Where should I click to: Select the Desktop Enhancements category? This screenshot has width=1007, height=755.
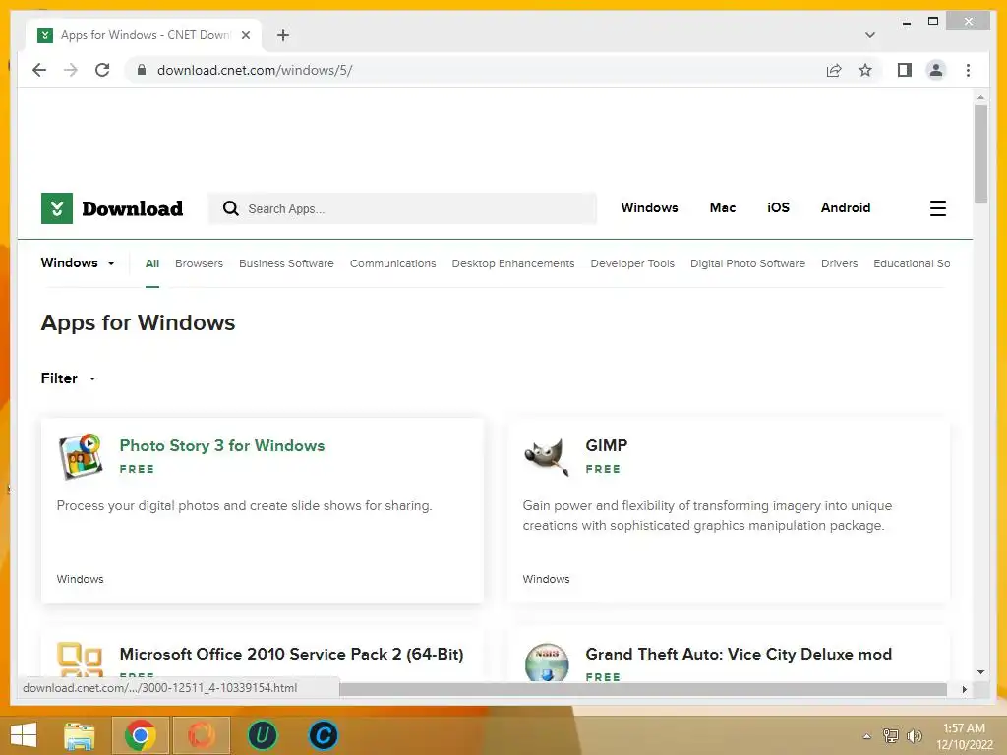point(513,263)
